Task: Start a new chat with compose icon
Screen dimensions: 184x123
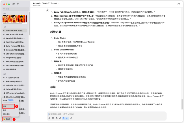Action: [18, 4]
